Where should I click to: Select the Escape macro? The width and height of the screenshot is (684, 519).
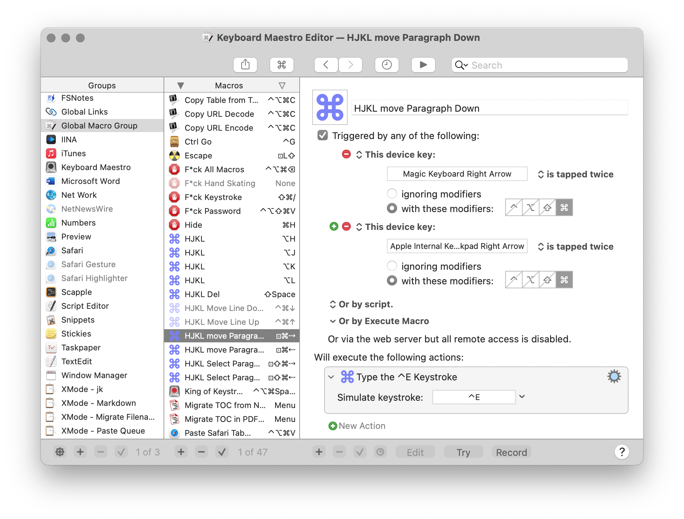point(232,155)
